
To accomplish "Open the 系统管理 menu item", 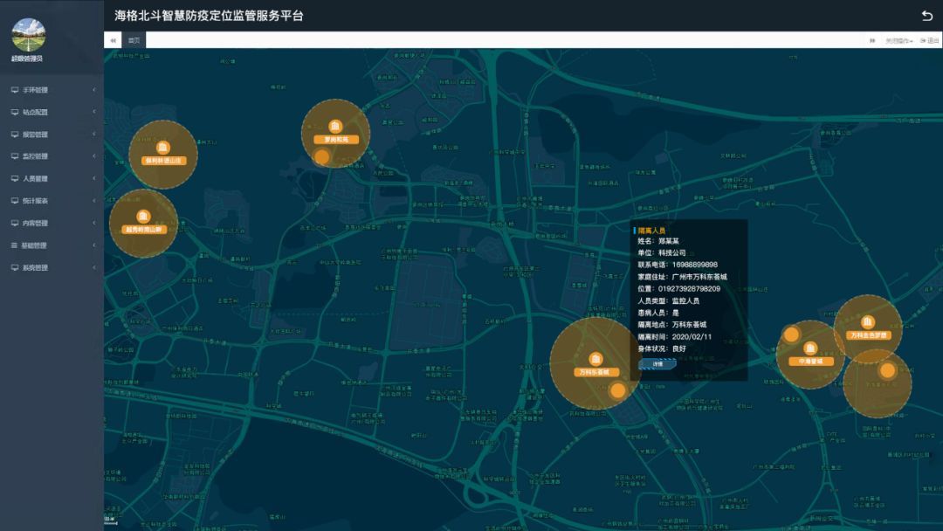I will (x=52, y=268).
